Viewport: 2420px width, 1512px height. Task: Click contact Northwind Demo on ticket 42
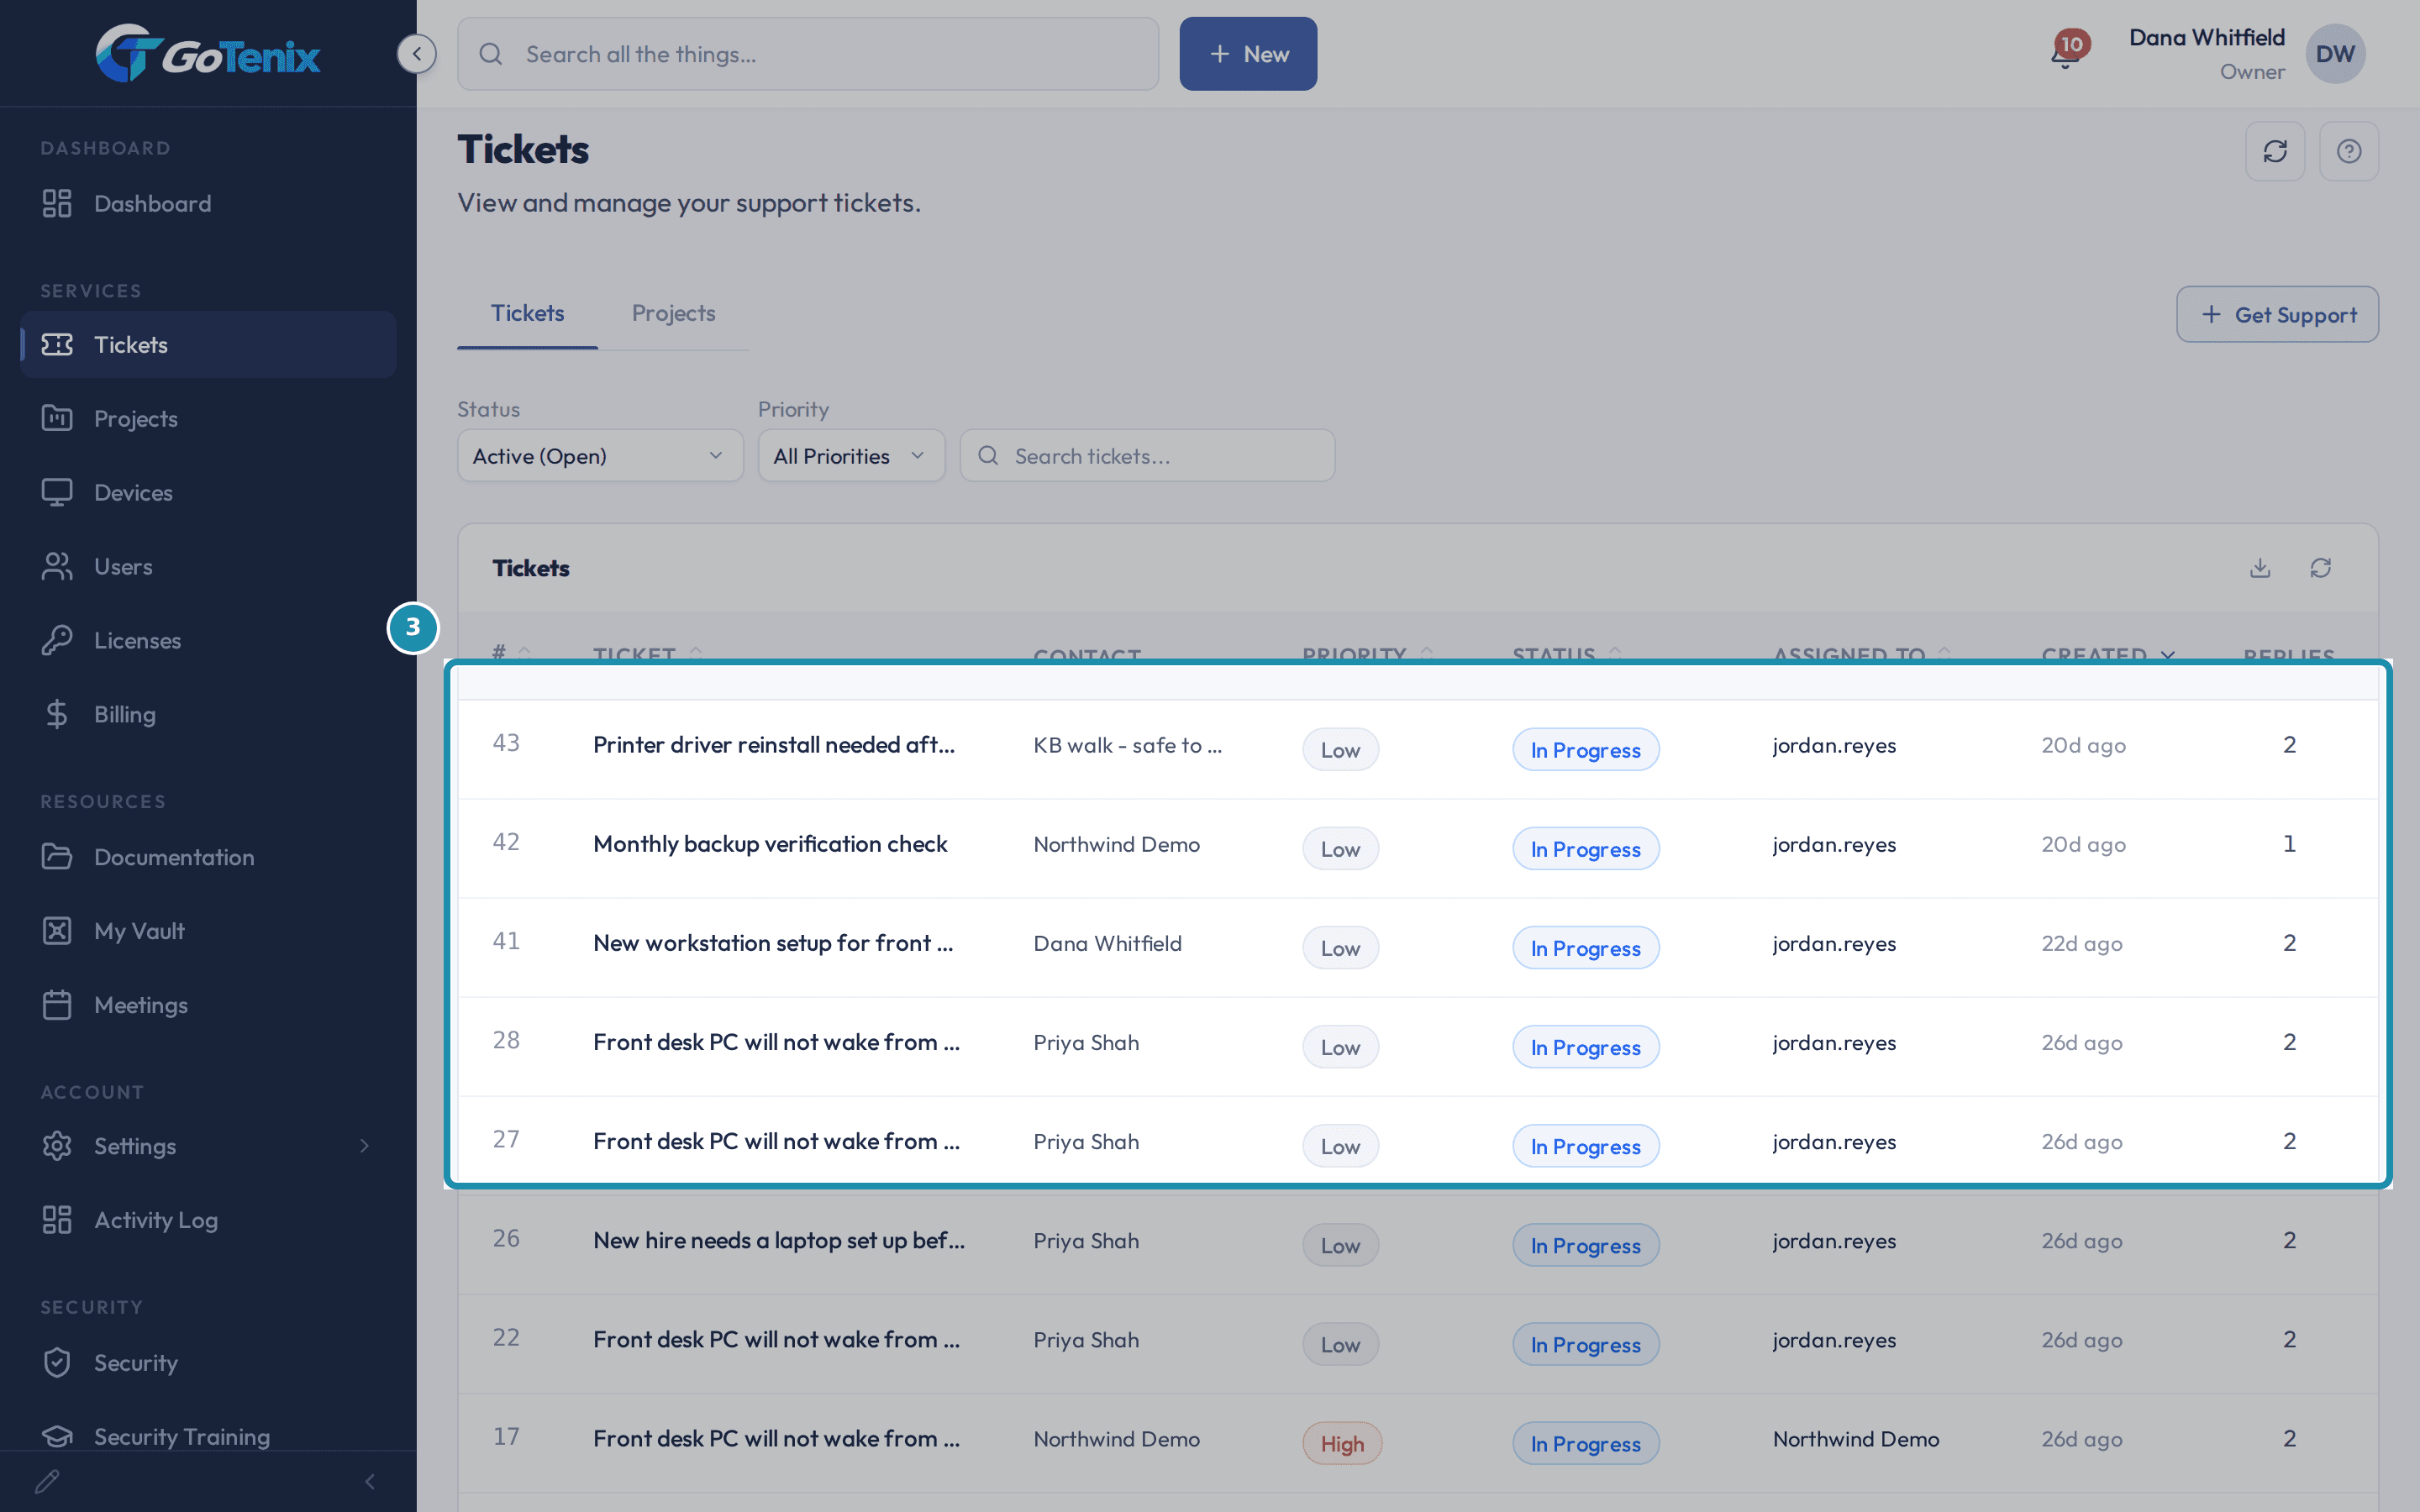(x=1116, y=844)
